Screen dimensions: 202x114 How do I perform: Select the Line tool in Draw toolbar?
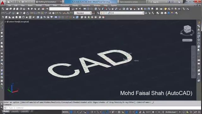point(2,23)
